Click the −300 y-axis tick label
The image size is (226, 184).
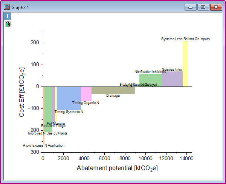coord(33,152)
